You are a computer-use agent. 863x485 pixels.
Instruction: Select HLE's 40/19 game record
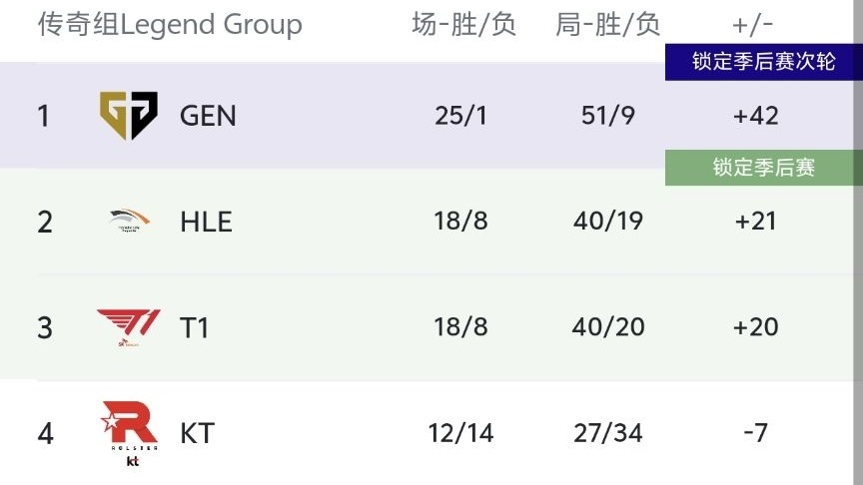608,222
